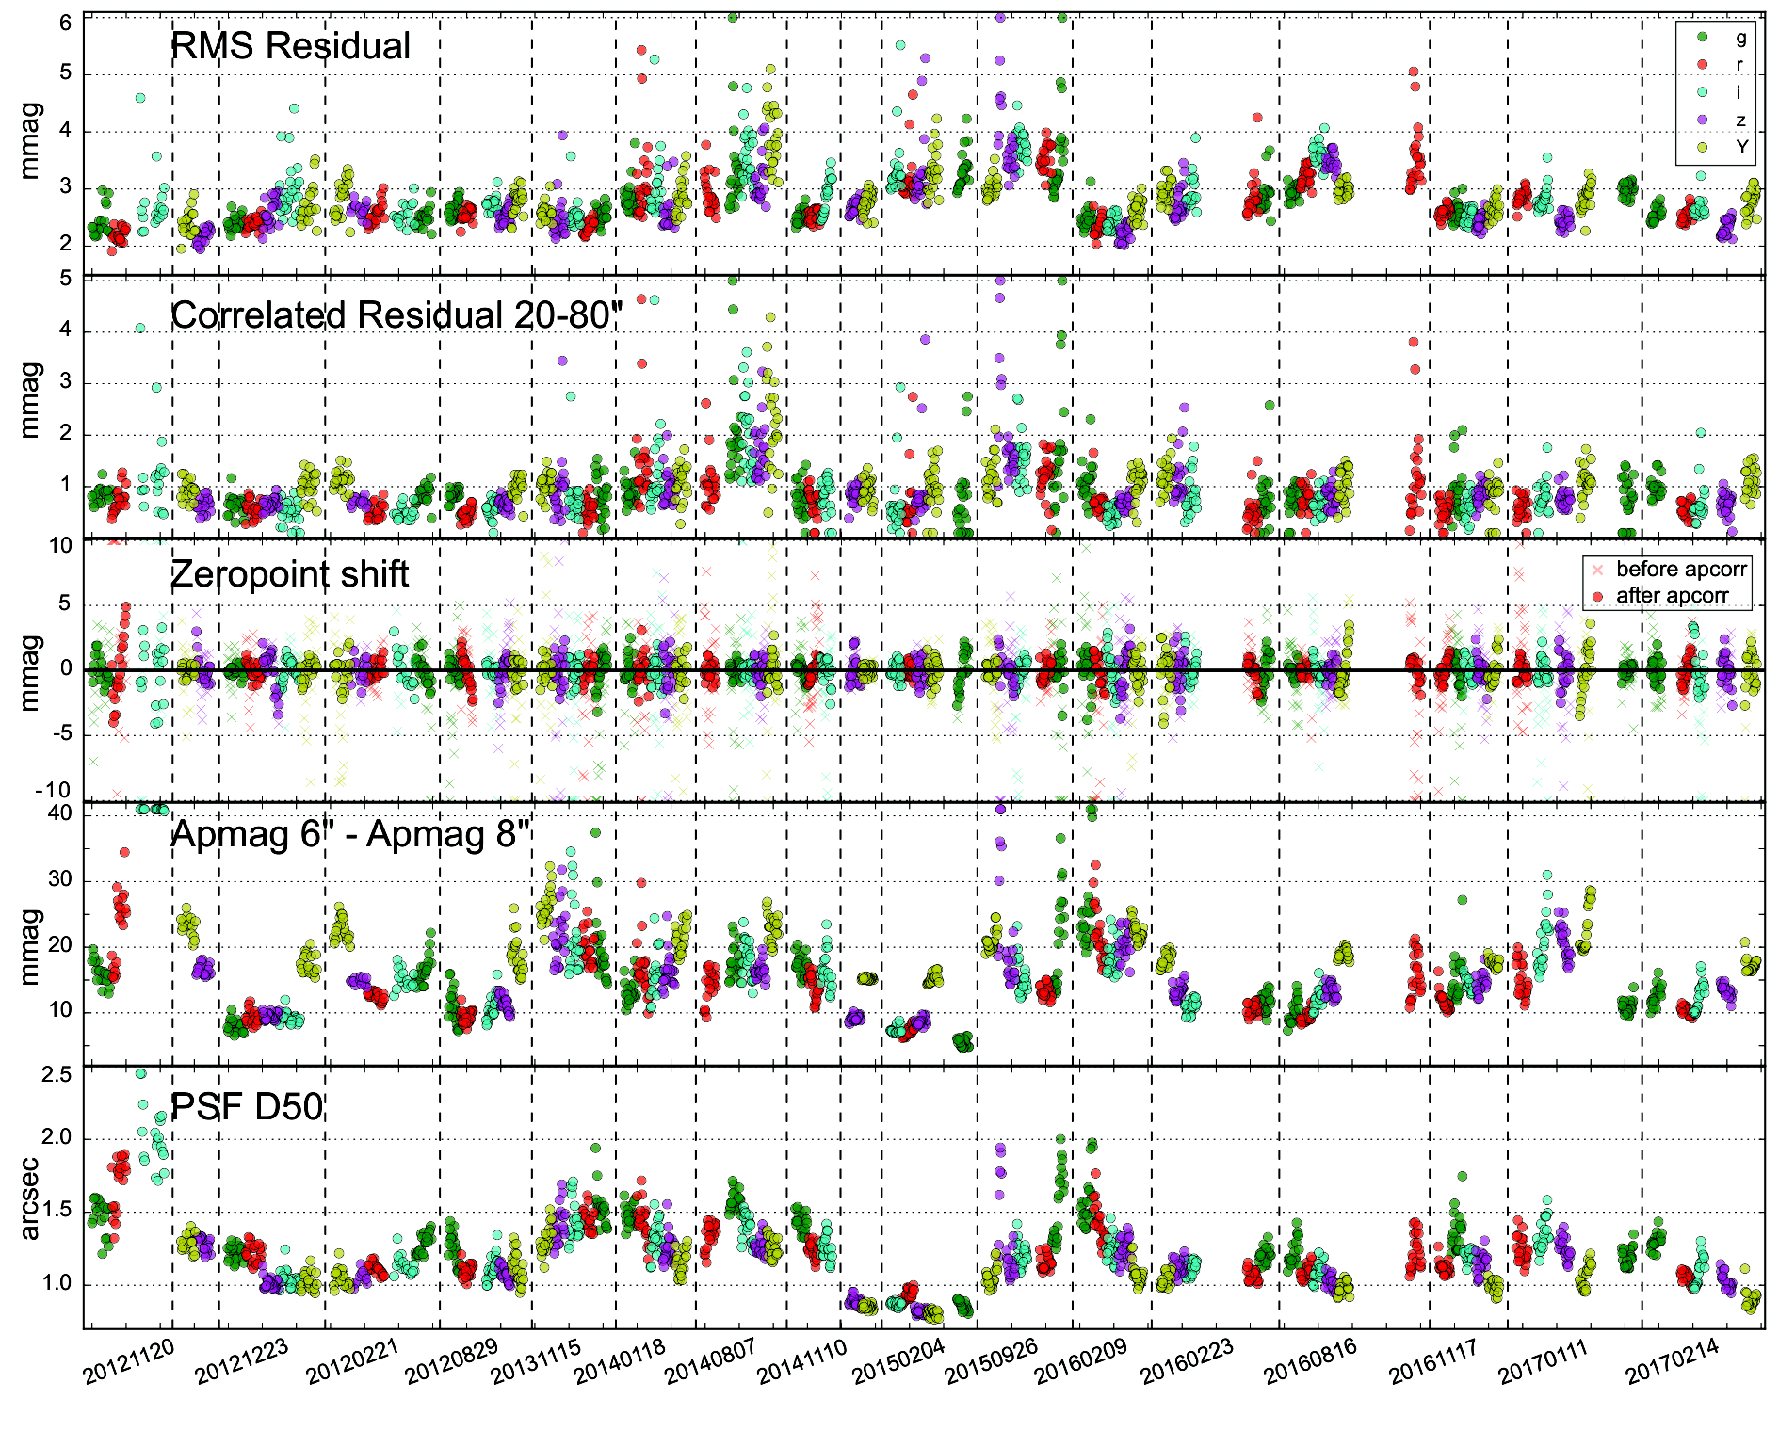Click the 20121120 date tick label
The width and height of the screenshot is (1779, 1447).
(129, 1362)
